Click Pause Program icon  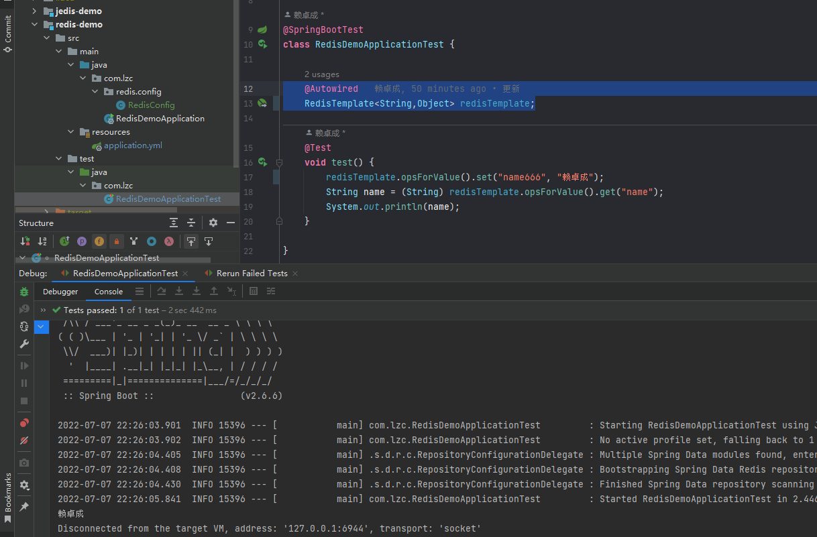click(x=24, y=383)
